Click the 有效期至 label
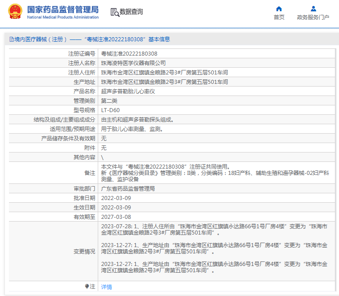This screenshot has height=296, width=339. pos(84,217)
